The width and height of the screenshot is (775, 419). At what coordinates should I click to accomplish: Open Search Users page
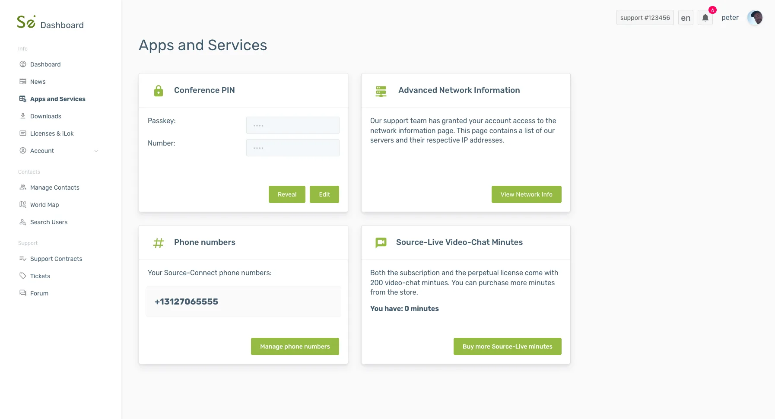[x=49, y=222]
